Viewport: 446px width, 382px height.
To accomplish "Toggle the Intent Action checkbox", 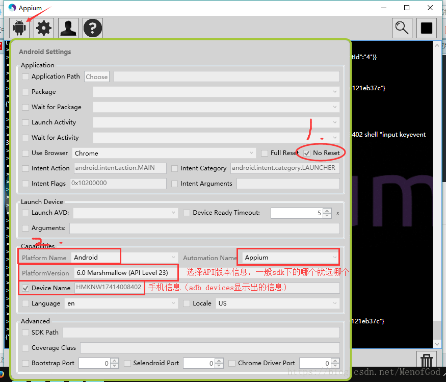I will pos(25,168).
